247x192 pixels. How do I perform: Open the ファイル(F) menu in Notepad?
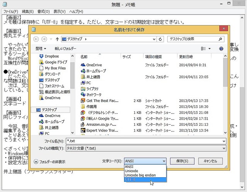[x=11, y=12]
